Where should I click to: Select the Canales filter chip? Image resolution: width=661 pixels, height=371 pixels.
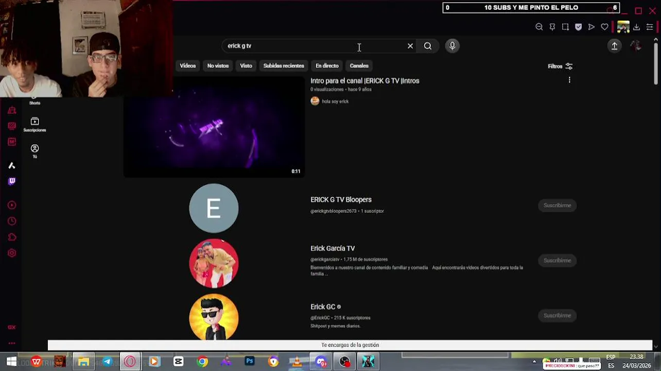(359, 66)
